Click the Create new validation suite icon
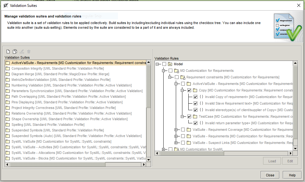 pyautogui.click(x=8, y=52)
